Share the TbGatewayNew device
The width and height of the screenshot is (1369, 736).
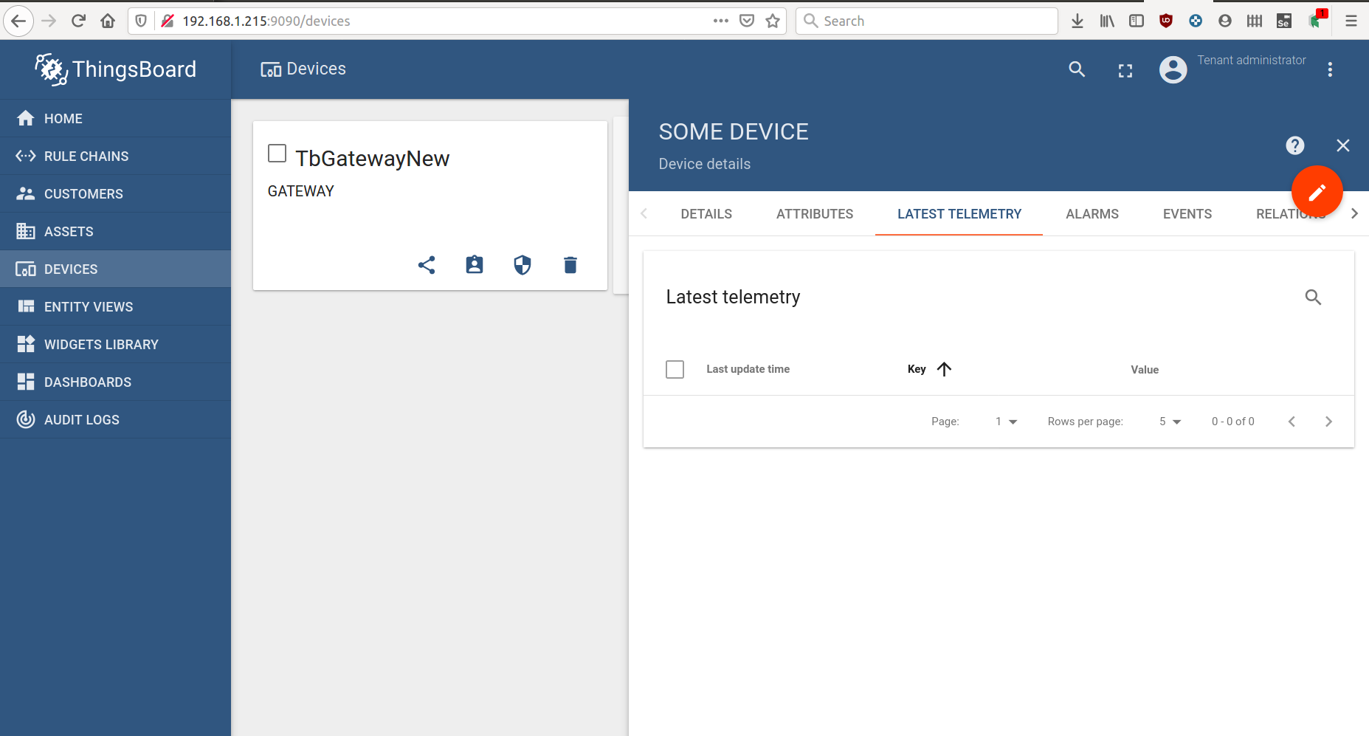[427, 264]
